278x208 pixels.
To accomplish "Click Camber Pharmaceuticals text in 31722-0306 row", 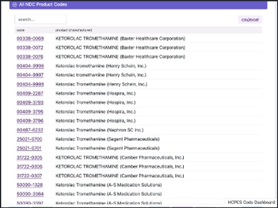I will coord(120,167).
